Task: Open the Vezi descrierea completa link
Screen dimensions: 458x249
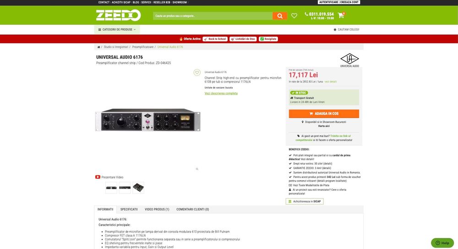Action: [221, 94]
